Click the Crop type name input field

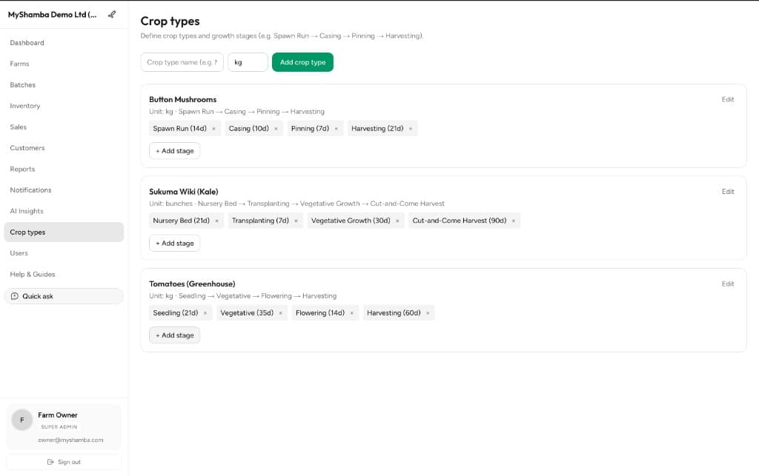(182, 62)
